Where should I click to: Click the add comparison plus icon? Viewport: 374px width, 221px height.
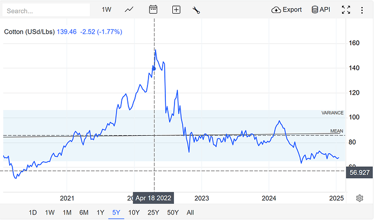pos(176,10)
